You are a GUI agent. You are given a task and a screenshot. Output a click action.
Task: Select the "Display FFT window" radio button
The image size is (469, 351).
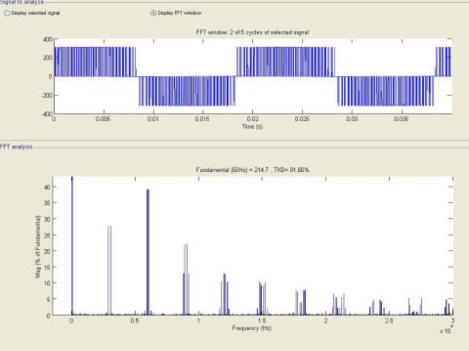click(x=153, y=12)
